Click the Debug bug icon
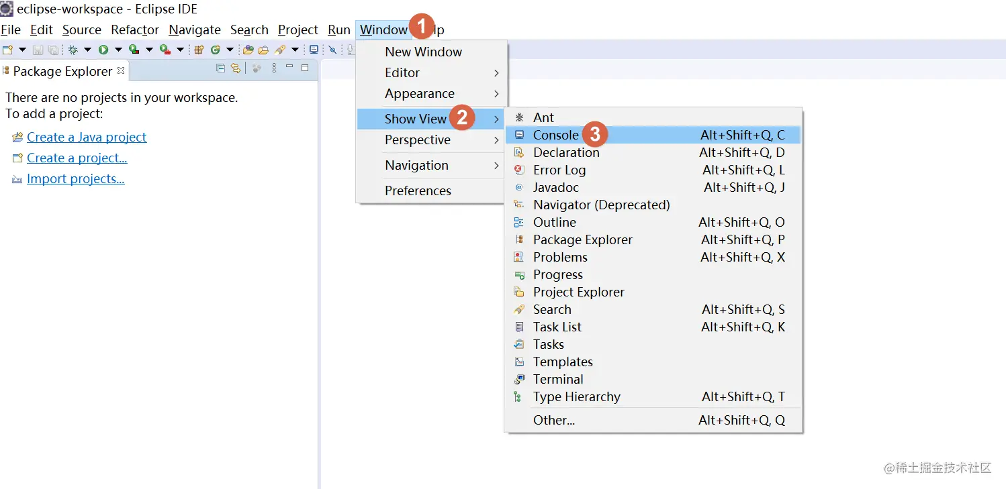The height and width of the screenshot is (489, 1006). coord(73,50)
